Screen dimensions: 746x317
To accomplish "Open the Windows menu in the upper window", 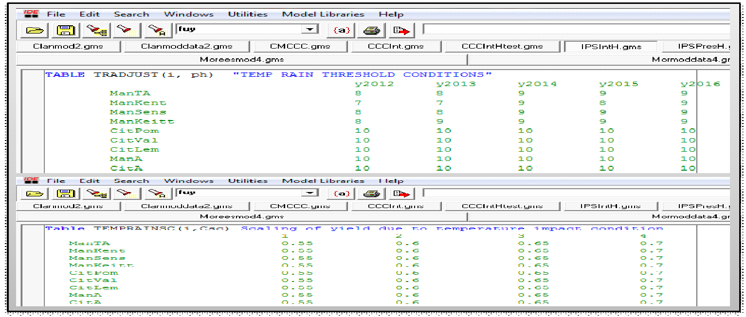I will tap(188, 14).
